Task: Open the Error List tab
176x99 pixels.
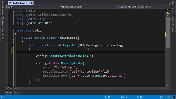Action: tap(18, 92)
